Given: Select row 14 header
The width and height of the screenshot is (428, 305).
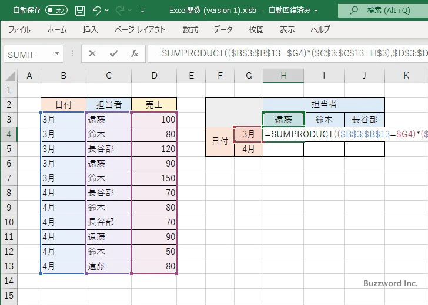Looking at the screenshot, I should 9,281.
